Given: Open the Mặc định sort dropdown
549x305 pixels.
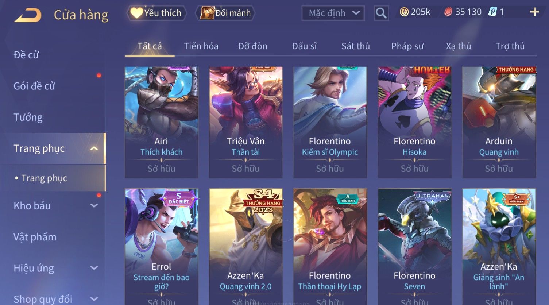Looking at the screenshot, I should [333, 13].
